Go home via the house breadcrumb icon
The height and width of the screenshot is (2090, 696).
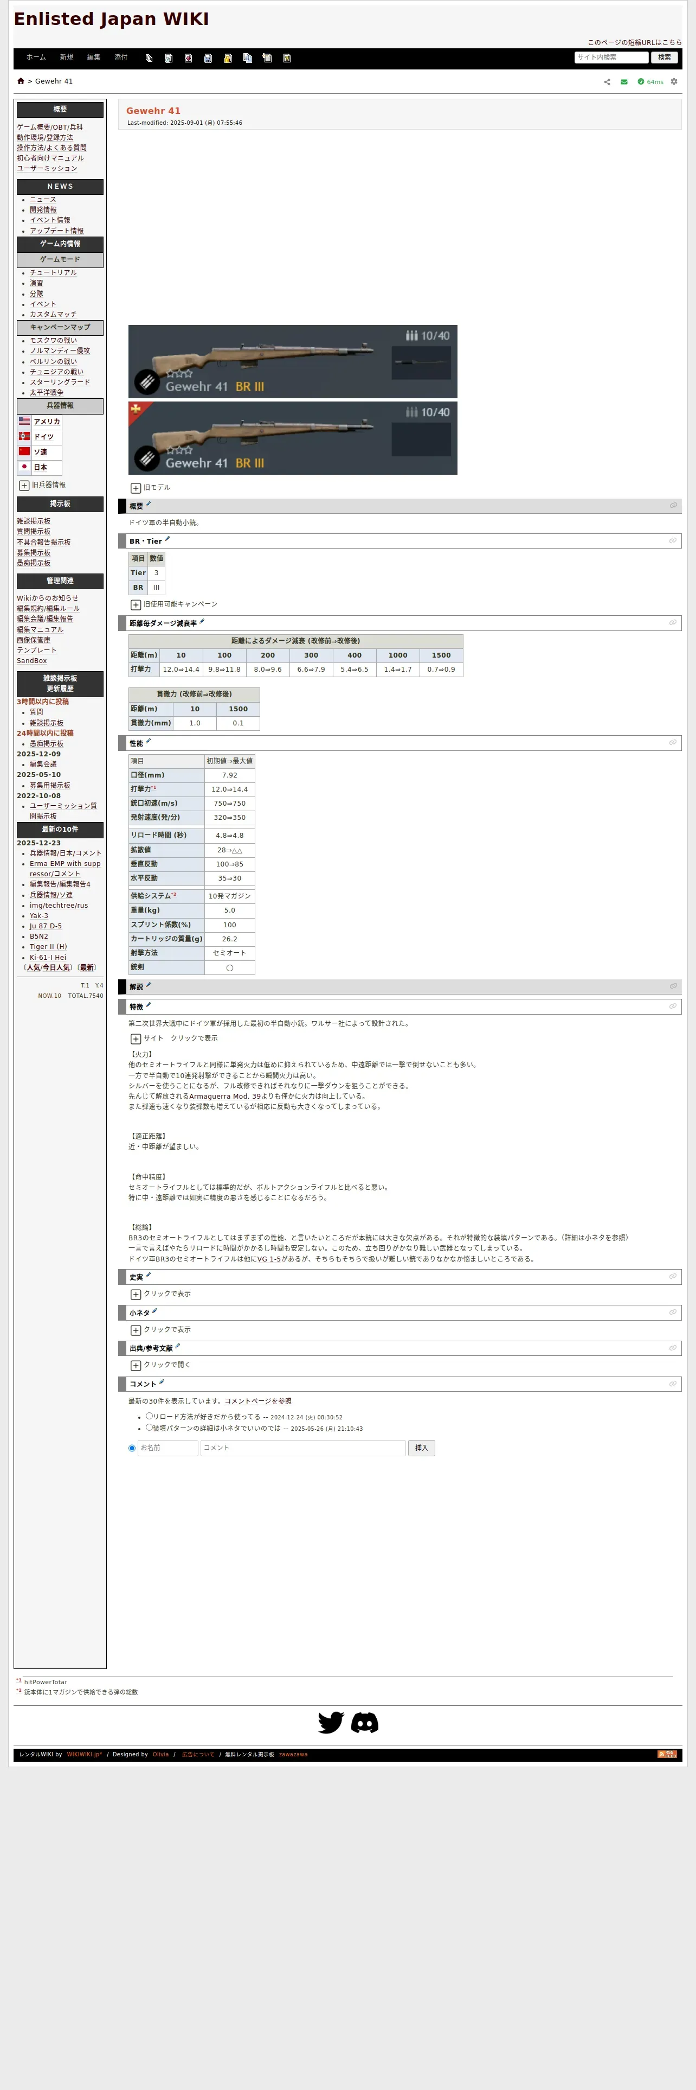pos(21,81)
